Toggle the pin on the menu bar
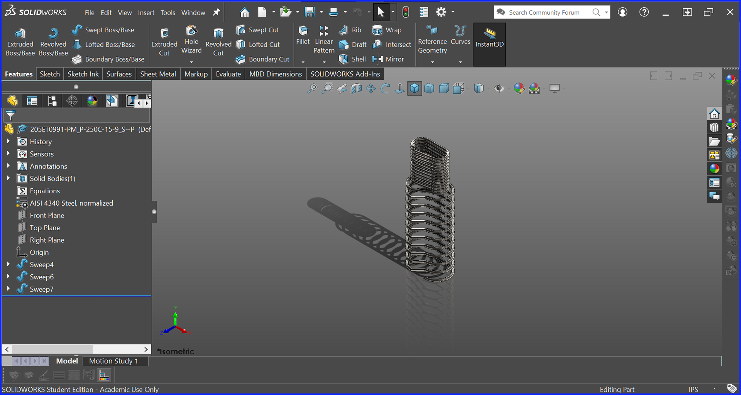The height and width of the screenshot is (395, 741). point(217,12)
